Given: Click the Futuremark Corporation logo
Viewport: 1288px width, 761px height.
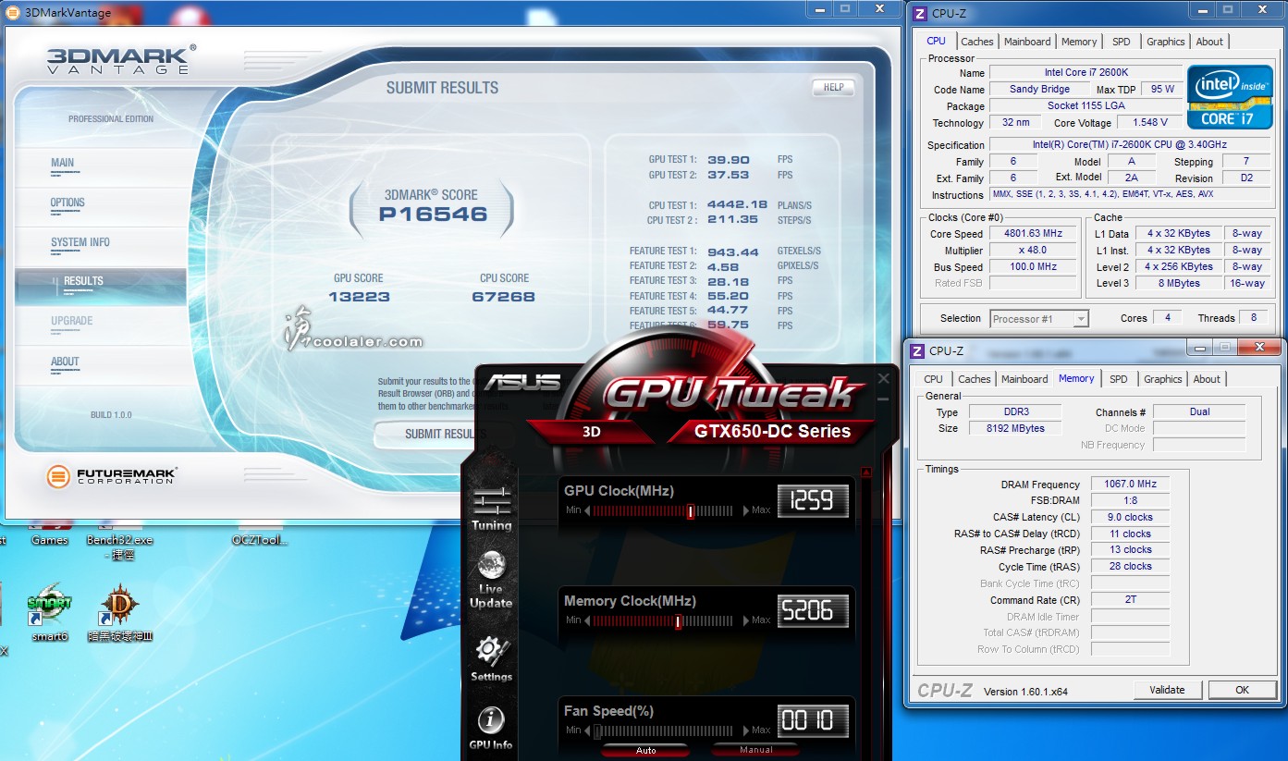Looking at the screenshot, I should (x=113, y=477).
